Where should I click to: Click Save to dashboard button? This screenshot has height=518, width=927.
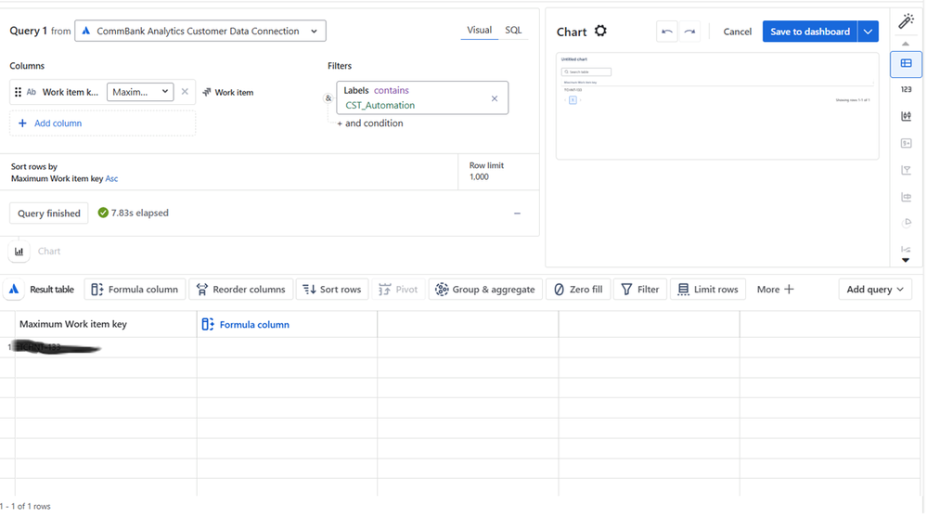pyautogui.click(x=810, y=32)
